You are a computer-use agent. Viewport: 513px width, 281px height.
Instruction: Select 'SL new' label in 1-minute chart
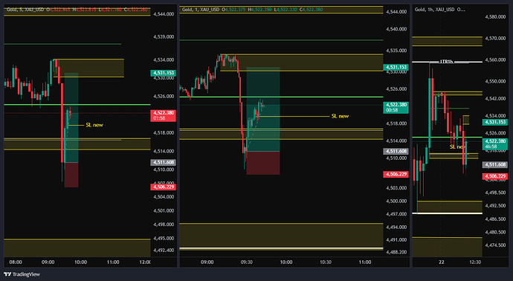[340, 116]
